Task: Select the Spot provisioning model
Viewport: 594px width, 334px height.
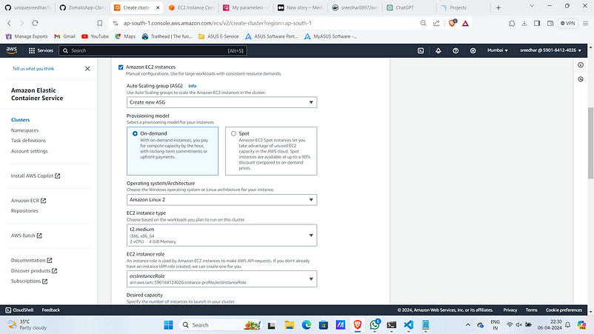Action: (x=233, y=133)
